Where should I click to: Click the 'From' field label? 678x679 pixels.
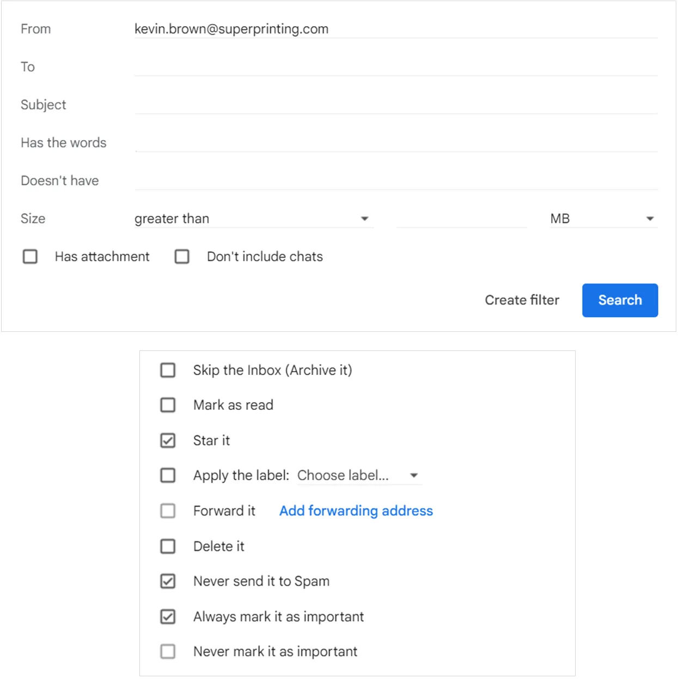point(36,29)
